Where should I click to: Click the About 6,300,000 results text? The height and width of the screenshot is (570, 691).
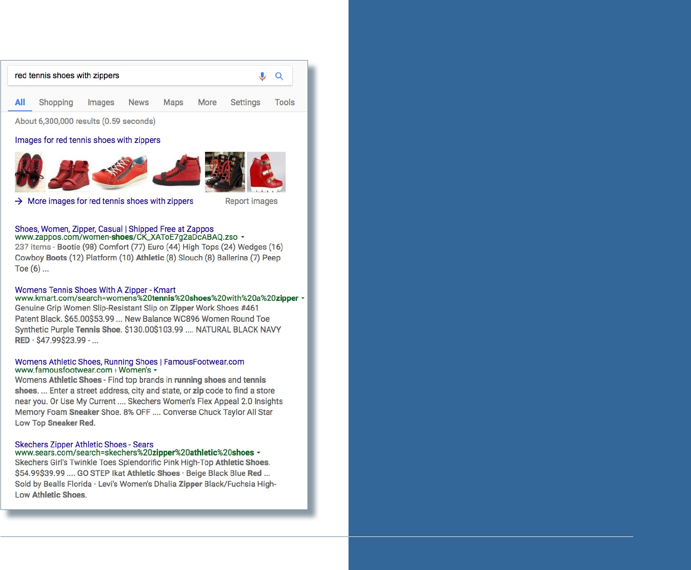point(85,121)
